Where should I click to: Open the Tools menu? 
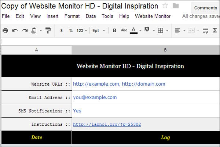click(107, 16)
